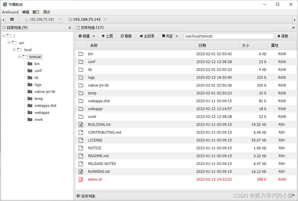Click conf folder icon in file list
This screenshot has height=201, width=298.
pyautogui.click(x=81, y=62)
